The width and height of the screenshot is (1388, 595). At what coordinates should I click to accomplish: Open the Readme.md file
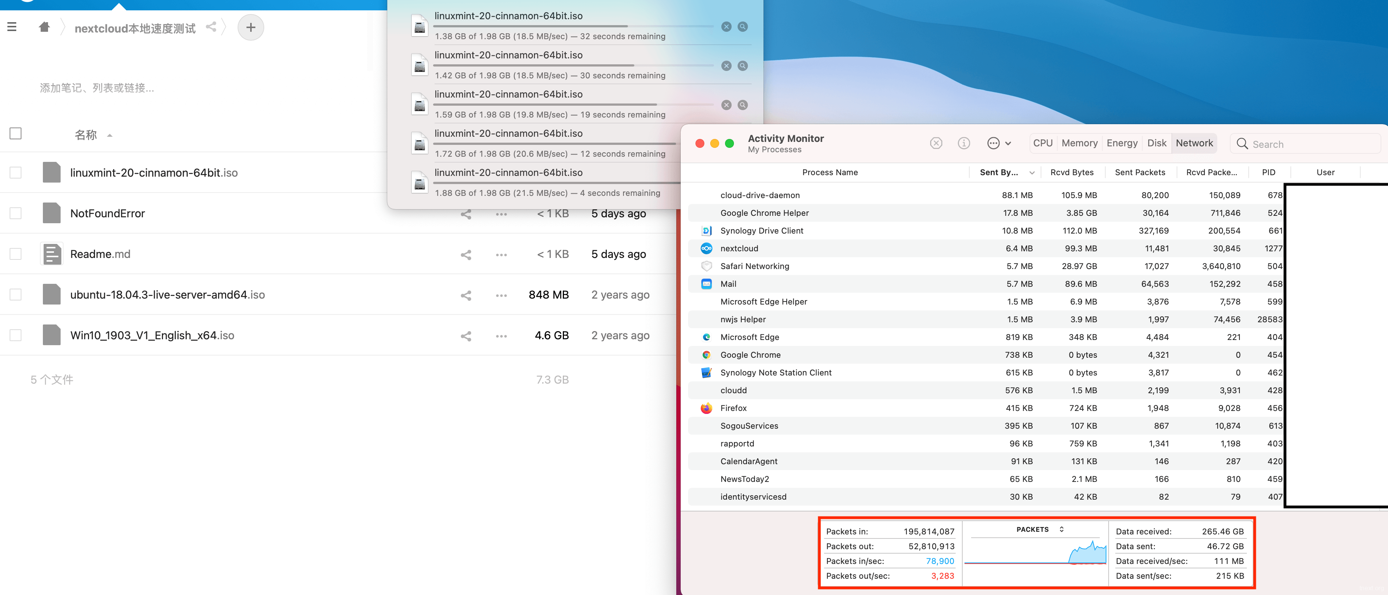100,254
